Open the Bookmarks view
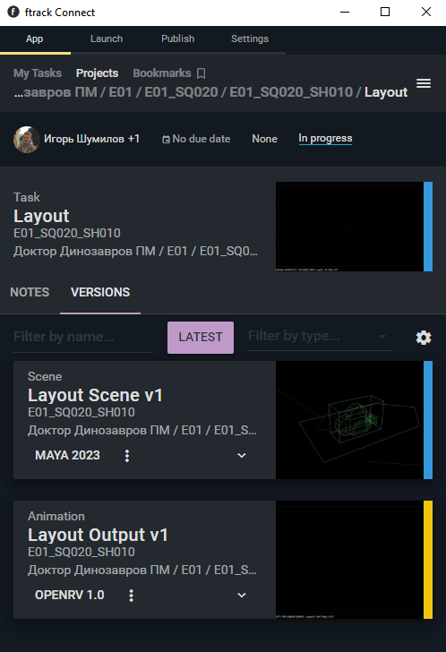 (x=162, y=73)
